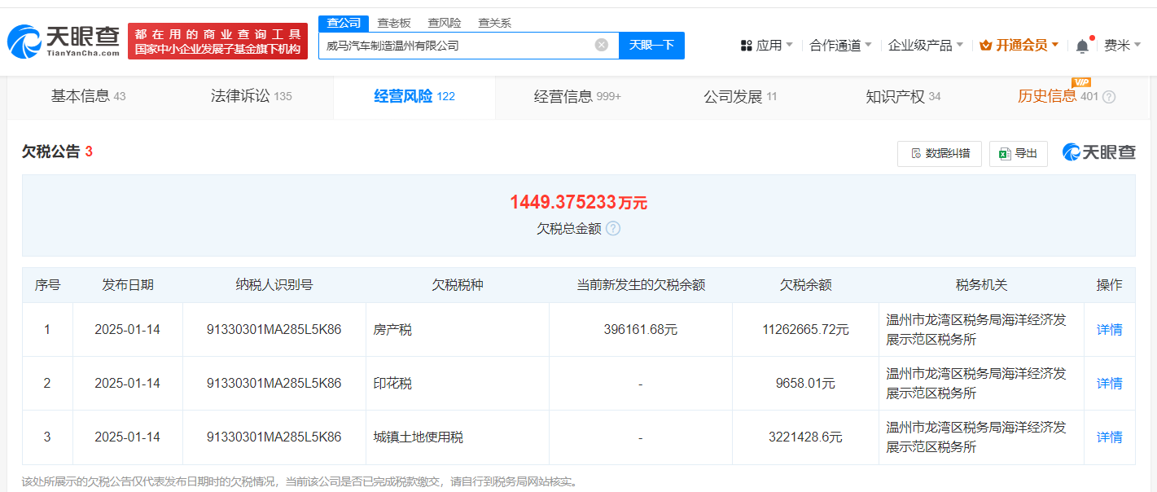Click the notification bell icon

pos(1082,46)
